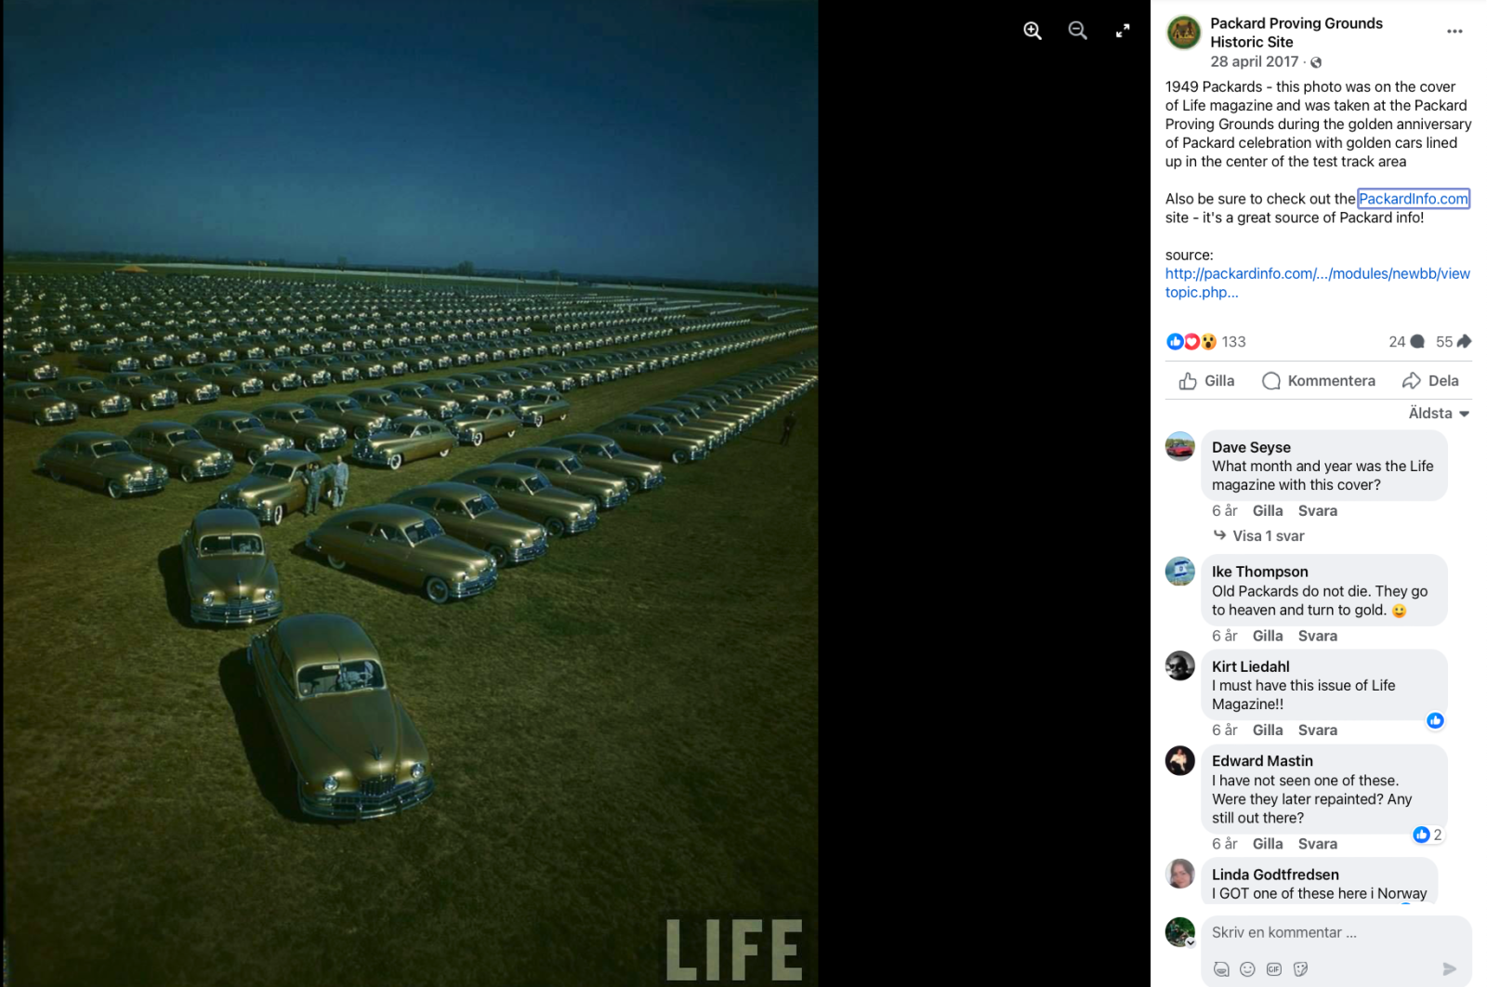Click Kommentera to comment on post
Viewport: 1487px width, 987px height.
click(x=1319, y=381)
